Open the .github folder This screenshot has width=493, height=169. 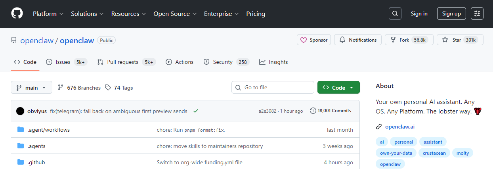(36, 162)
